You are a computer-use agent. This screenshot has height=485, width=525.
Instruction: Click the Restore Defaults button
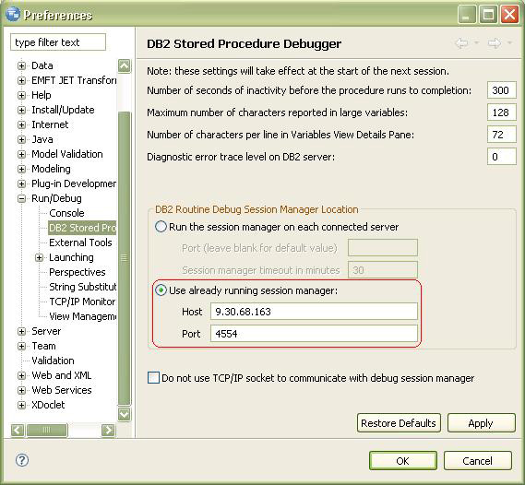coord(399,423)
